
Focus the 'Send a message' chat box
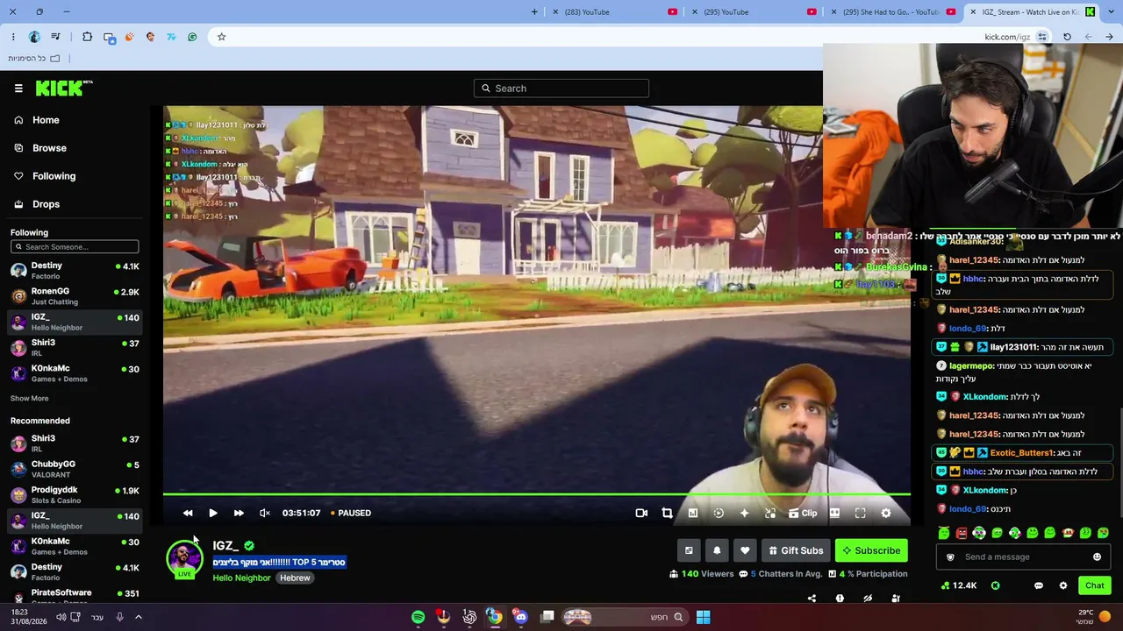pos(1022,557)
